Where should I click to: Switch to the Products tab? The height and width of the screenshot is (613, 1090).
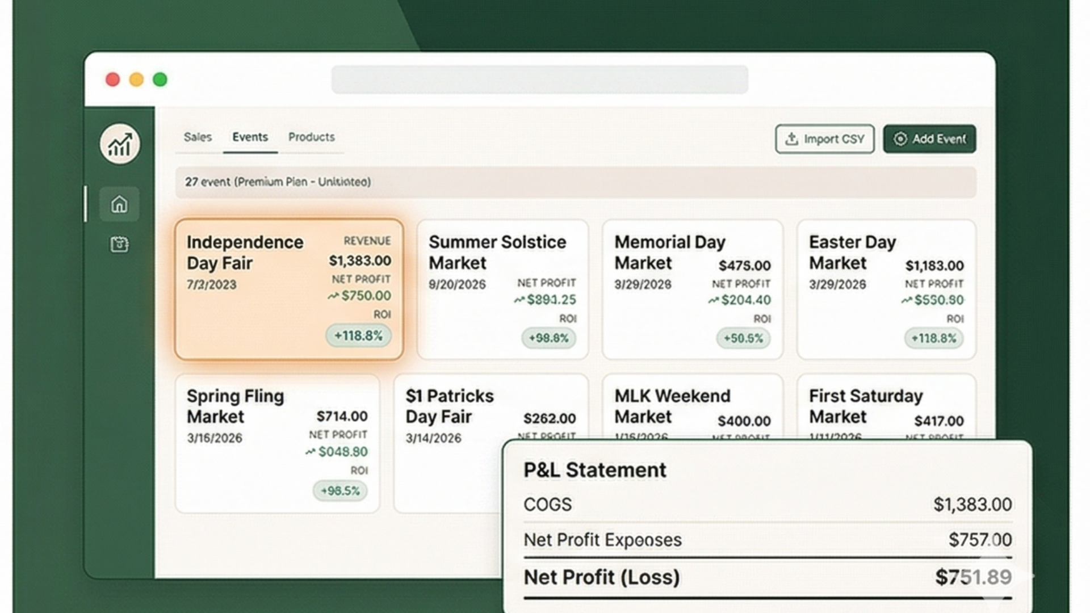pos(311,137)
